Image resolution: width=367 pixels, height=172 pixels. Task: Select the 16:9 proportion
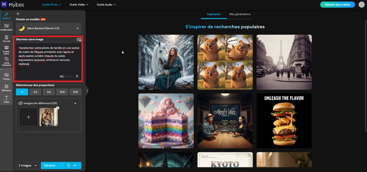coord(62,92)
